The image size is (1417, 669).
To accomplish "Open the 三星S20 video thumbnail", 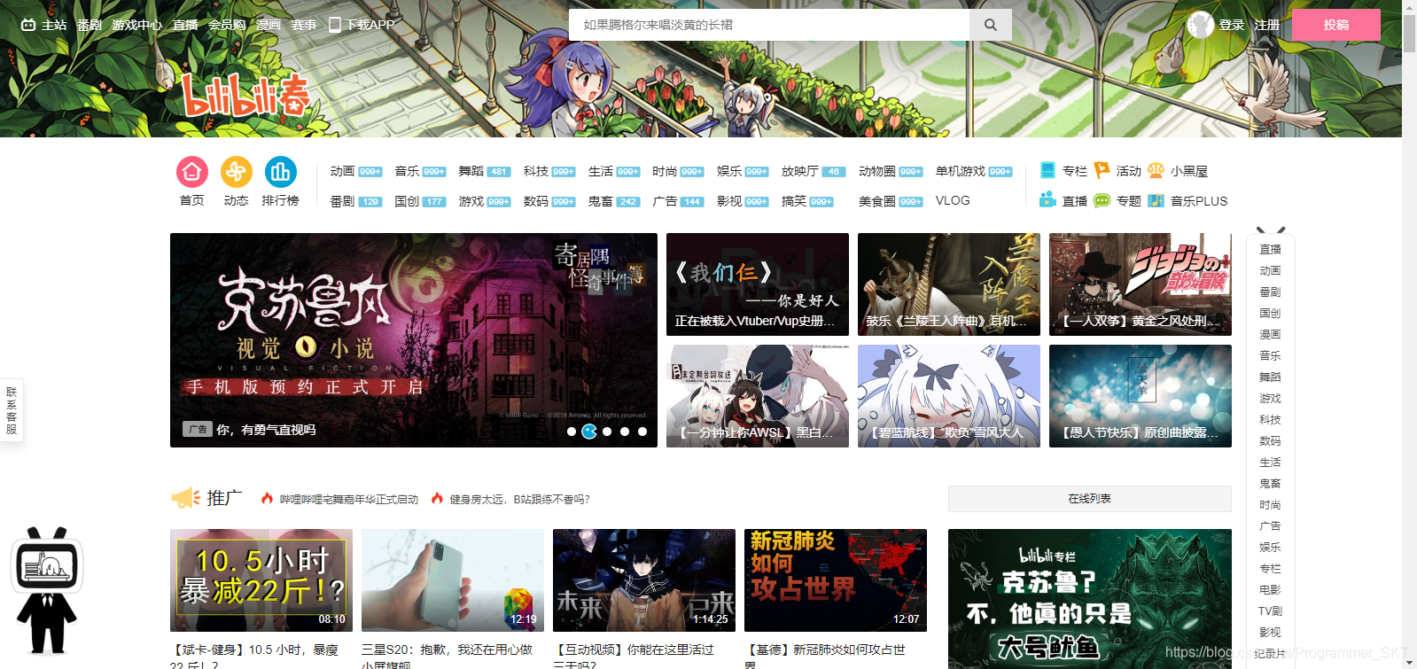I will click(x=453, y=580).
